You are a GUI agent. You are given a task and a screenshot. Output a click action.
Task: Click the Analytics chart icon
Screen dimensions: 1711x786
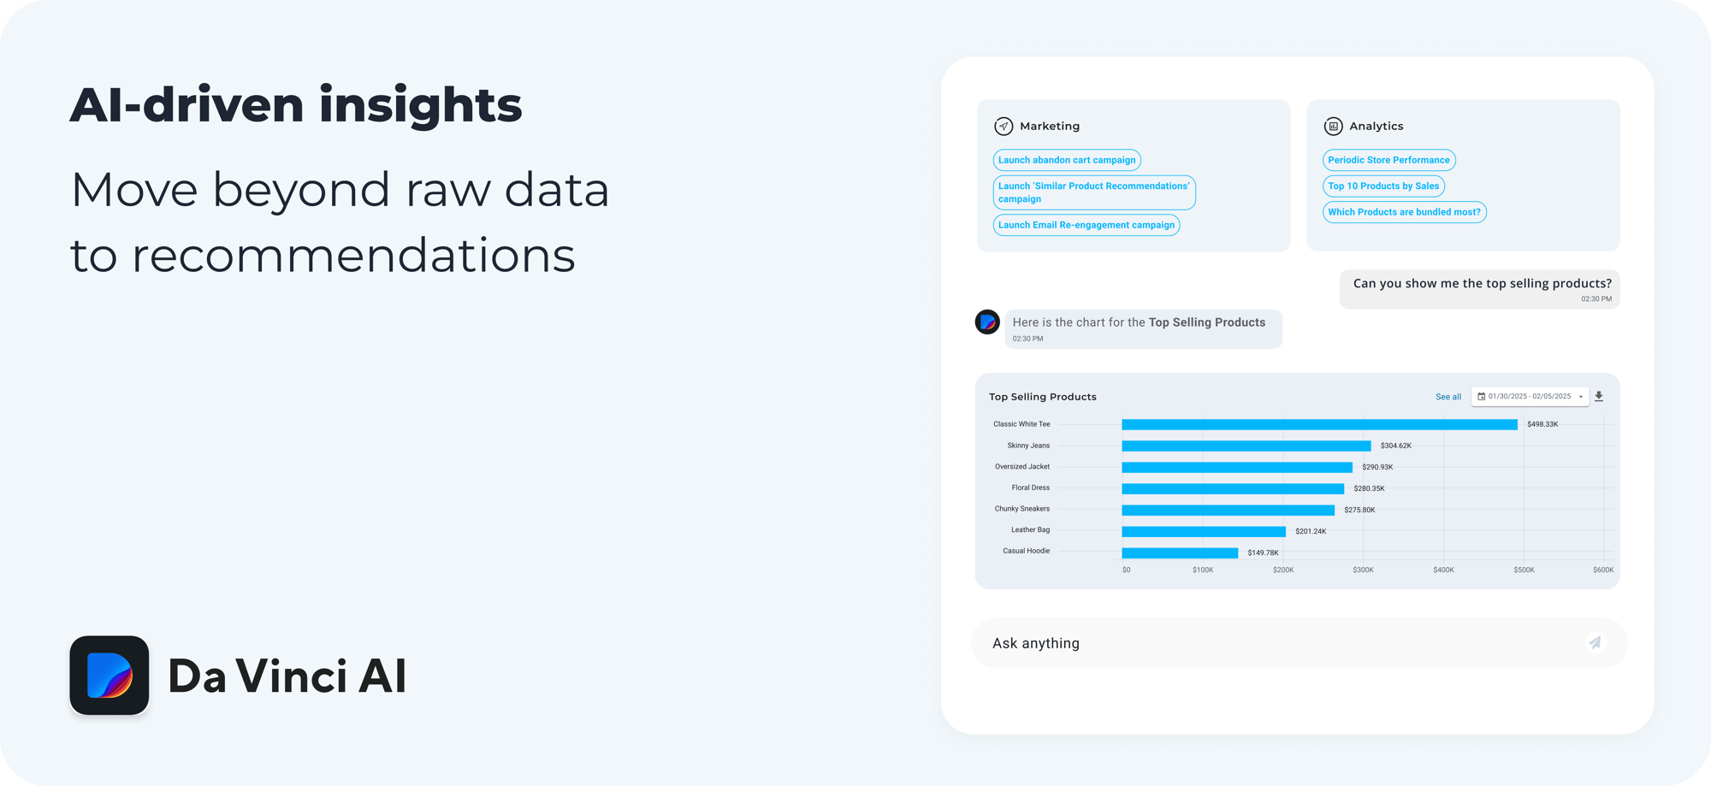tap(1333, 127)
